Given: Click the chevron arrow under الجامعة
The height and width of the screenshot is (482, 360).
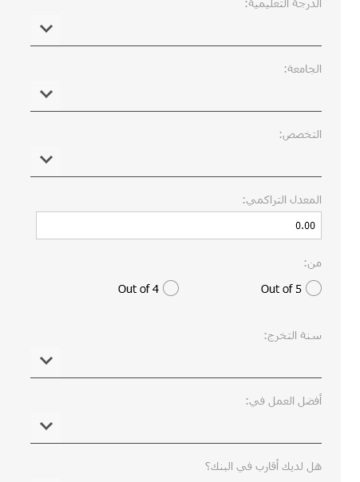Looking at the screenshot, I should point(46,94).
